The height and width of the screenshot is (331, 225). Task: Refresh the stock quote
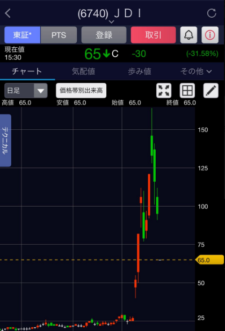212,13
